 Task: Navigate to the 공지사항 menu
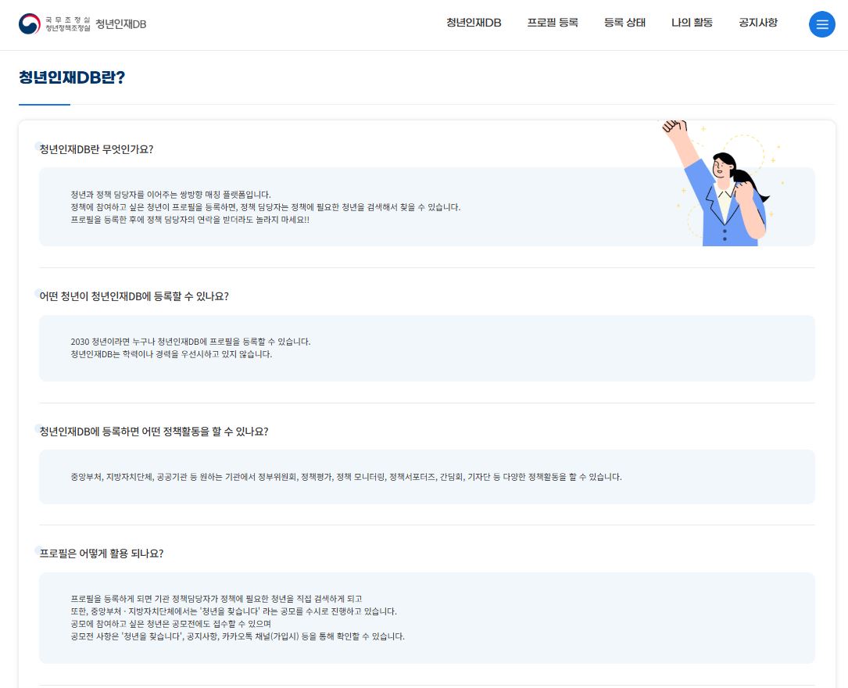[x=757, y=23]
